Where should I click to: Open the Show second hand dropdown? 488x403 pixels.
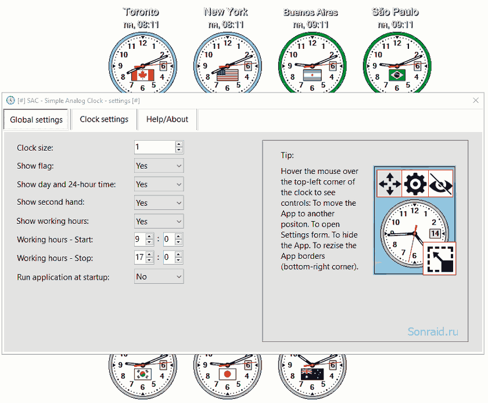(x=159, y=203)
